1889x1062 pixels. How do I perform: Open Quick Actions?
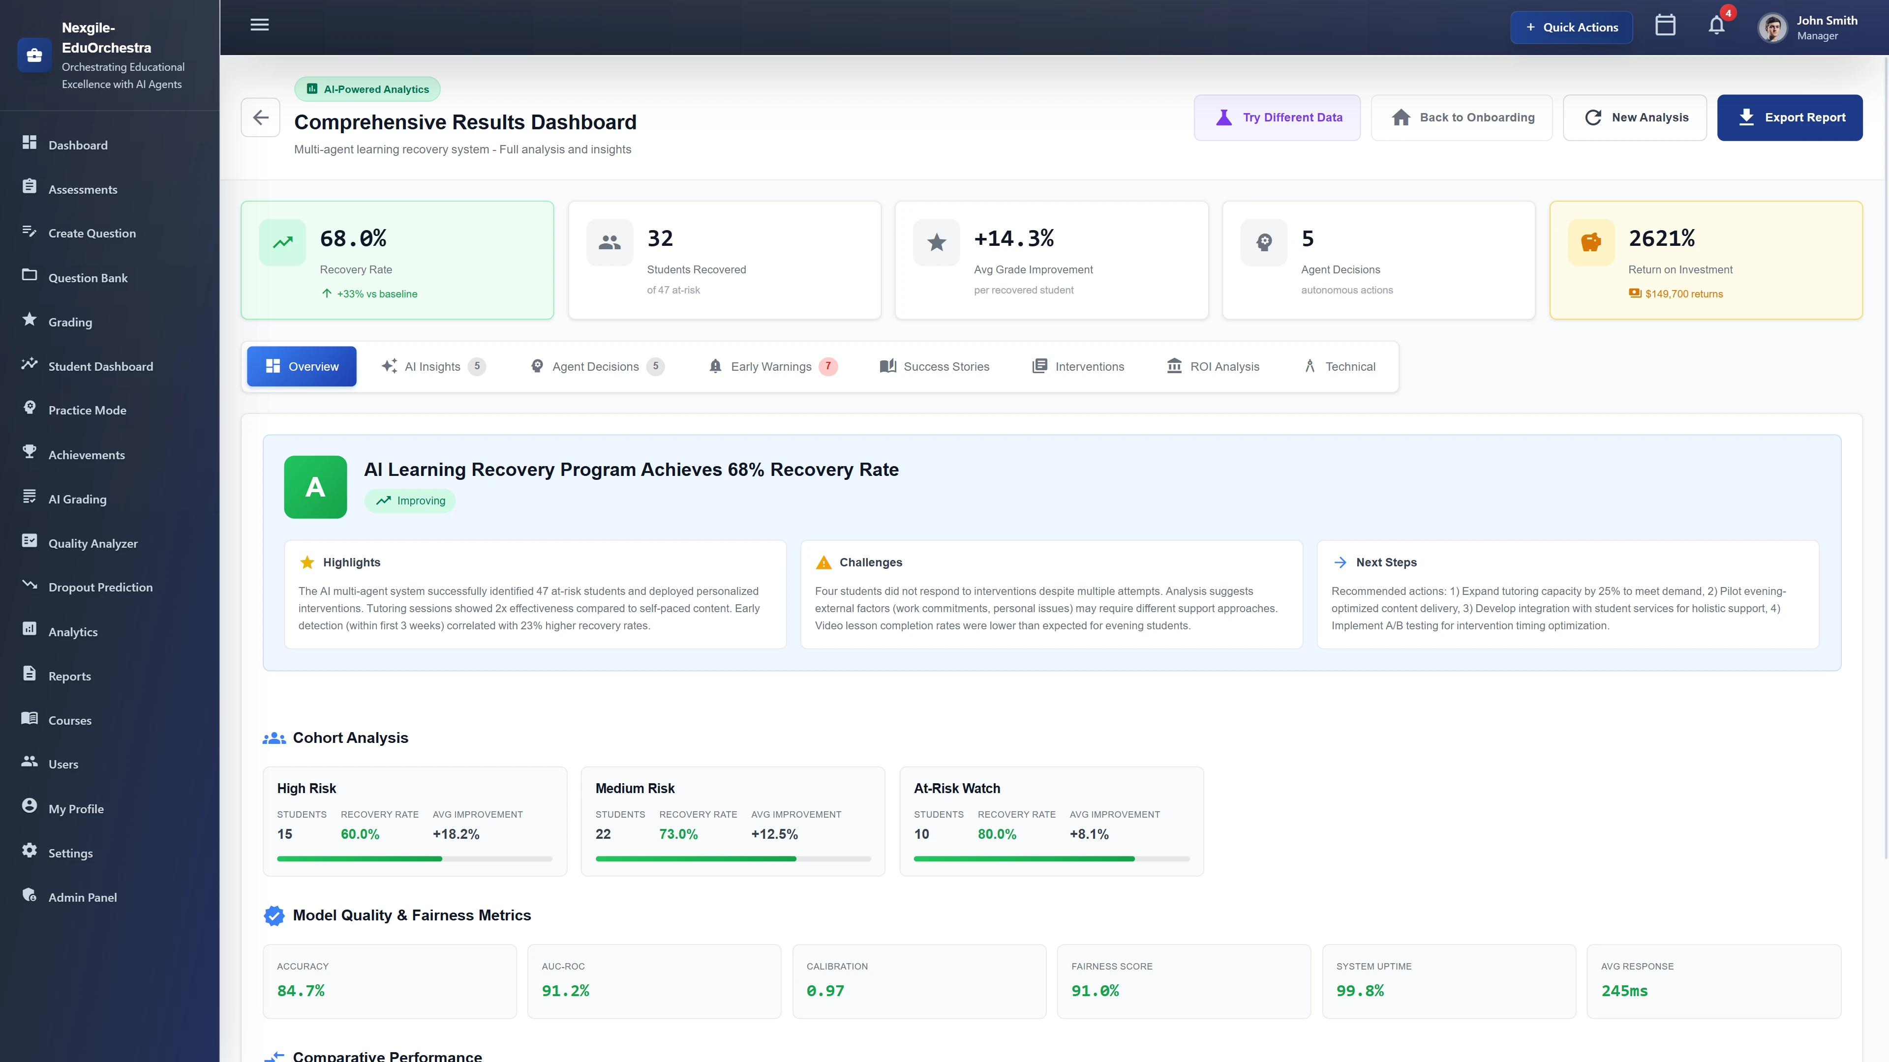tap(1572, 27)
